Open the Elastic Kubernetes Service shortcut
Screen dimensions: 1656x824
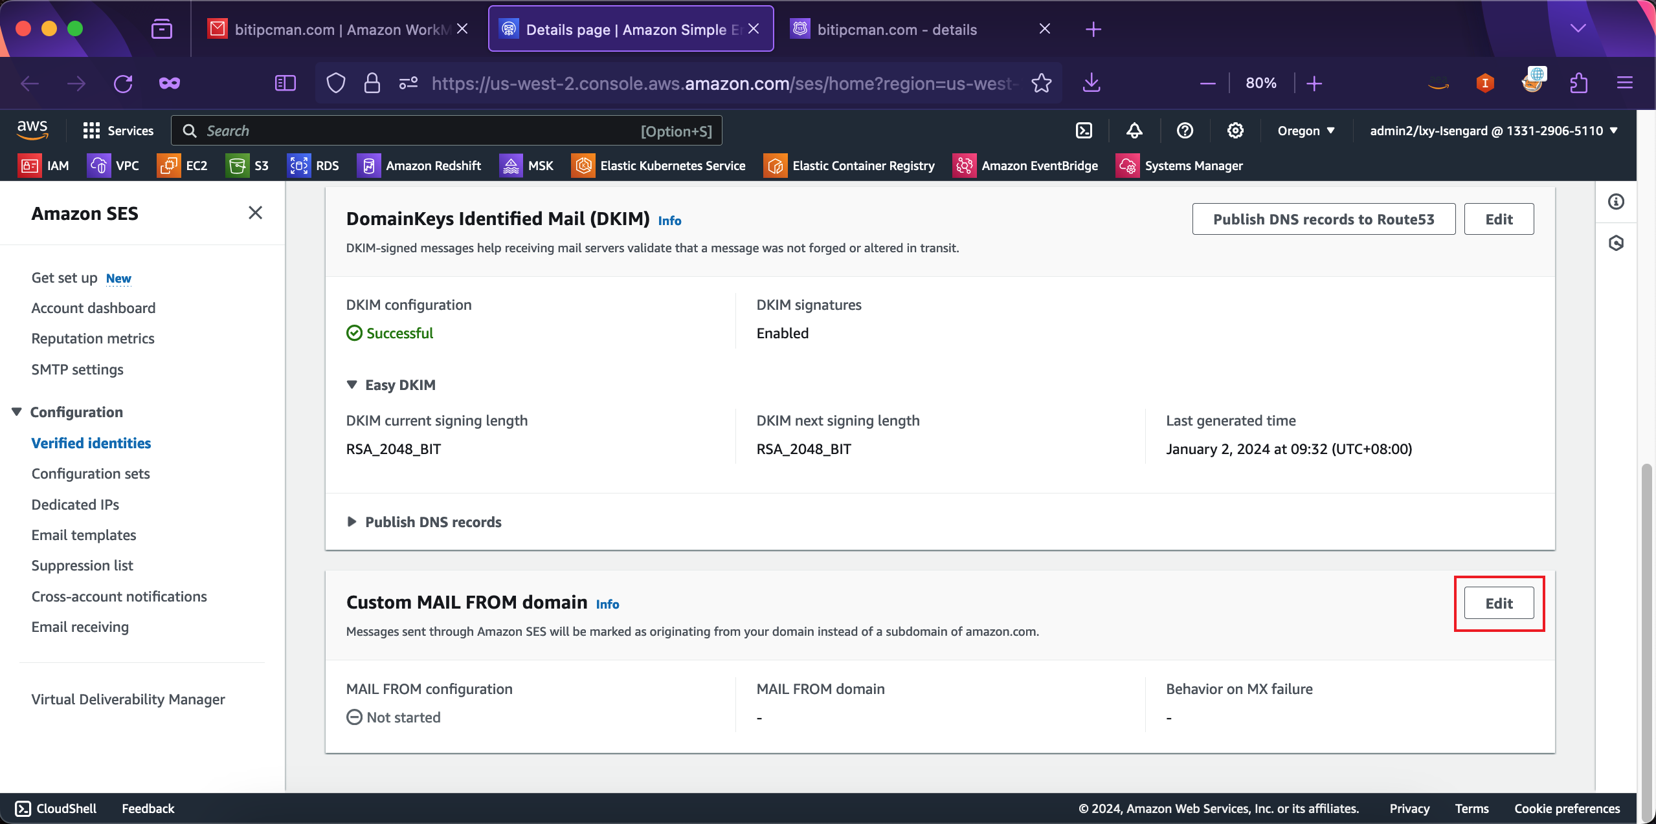point(659,166)
